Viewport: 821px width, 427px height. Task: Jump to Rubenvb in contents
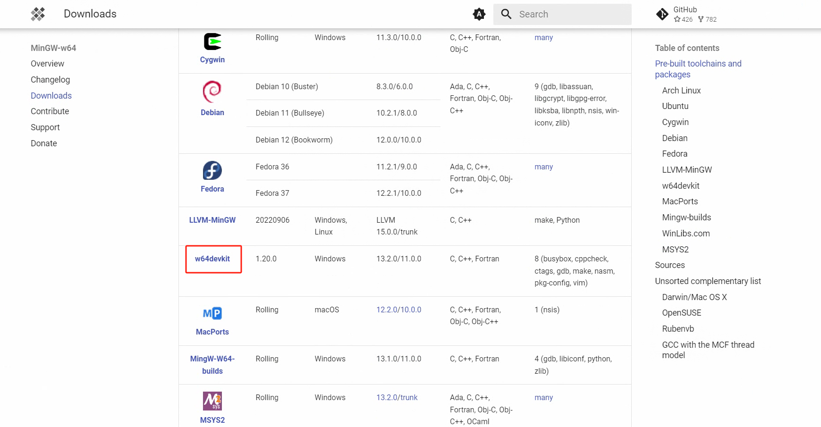pyautogui.click(x=677, y=329)
